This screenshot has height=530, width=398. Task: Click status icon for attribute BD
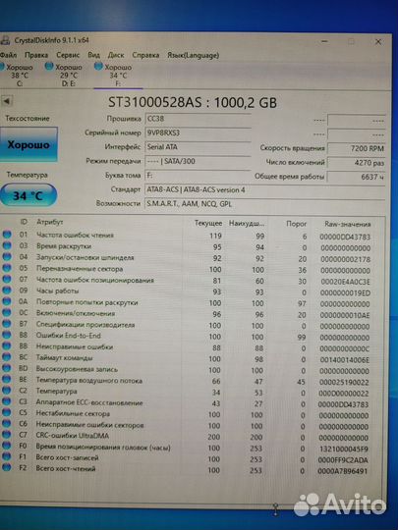[7, 368]
